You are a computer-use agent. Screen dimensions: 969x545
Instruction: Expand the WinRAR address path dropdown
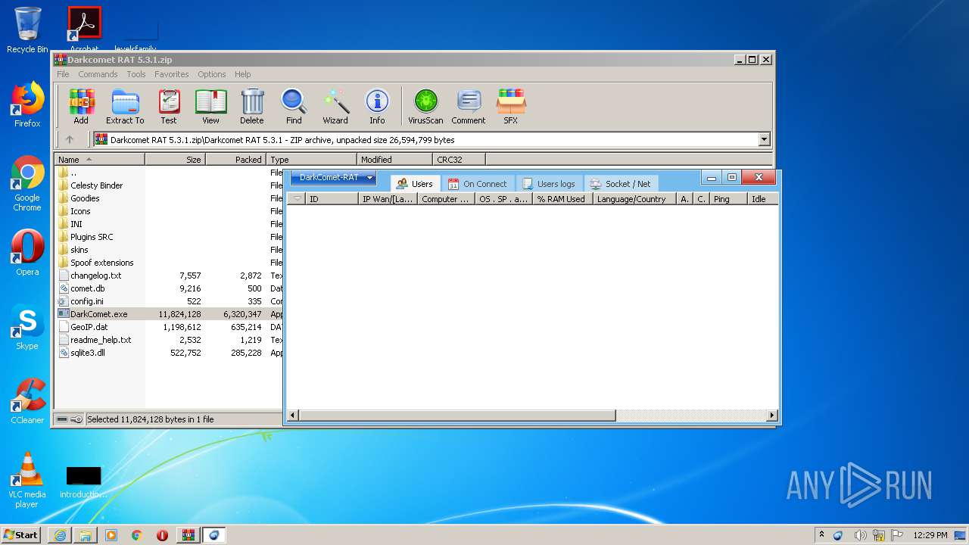764,139
